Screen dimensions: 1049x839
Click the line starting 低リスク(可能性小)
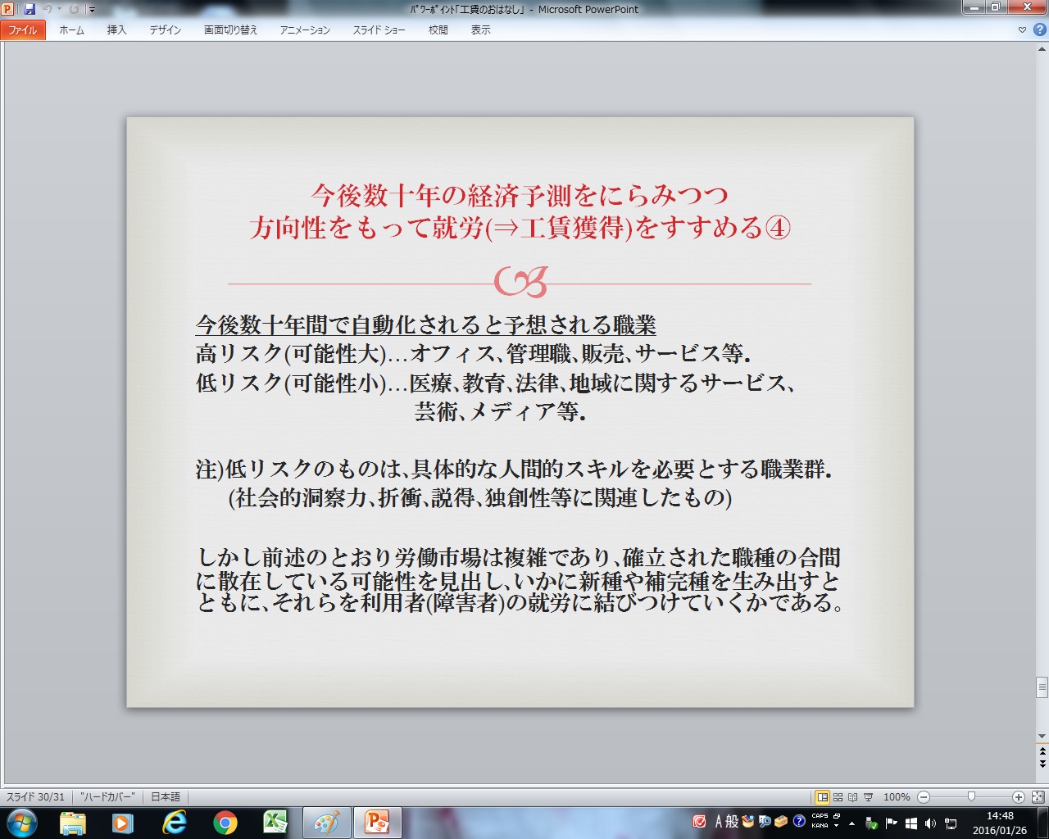(495, 383)
